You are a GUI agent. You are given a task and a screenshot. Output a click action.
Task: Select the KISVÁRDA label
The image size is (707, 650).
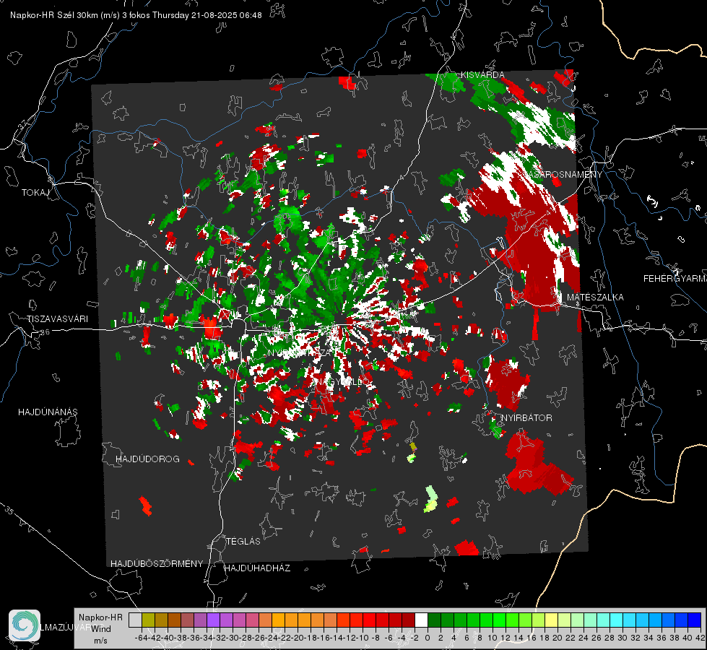pyautogui.click(x=482, y=75)
